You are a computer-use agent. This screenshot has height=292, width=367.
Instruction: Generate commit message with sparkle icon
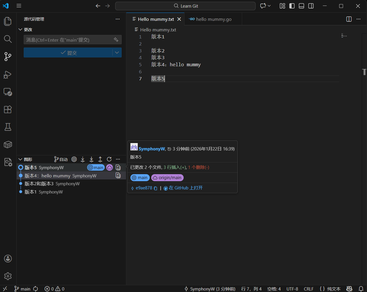point(116,40)
